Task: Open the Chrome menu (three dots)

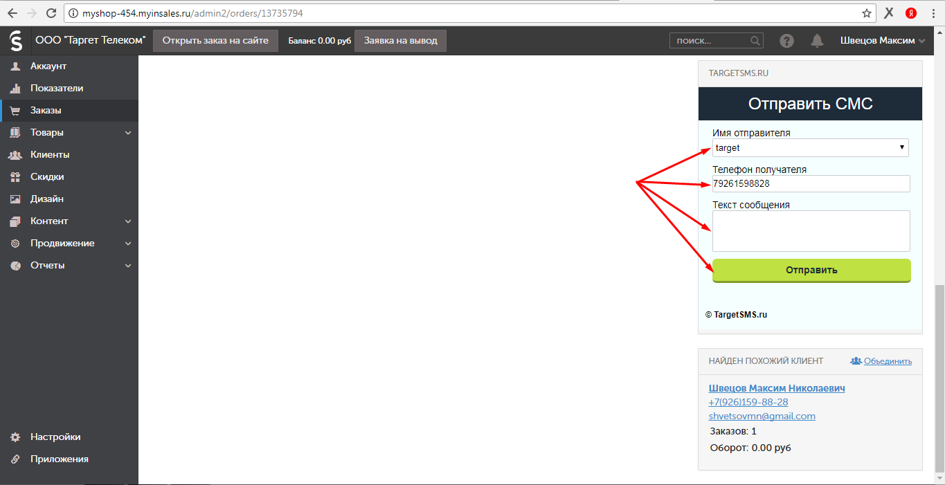Action: point(933,13)
